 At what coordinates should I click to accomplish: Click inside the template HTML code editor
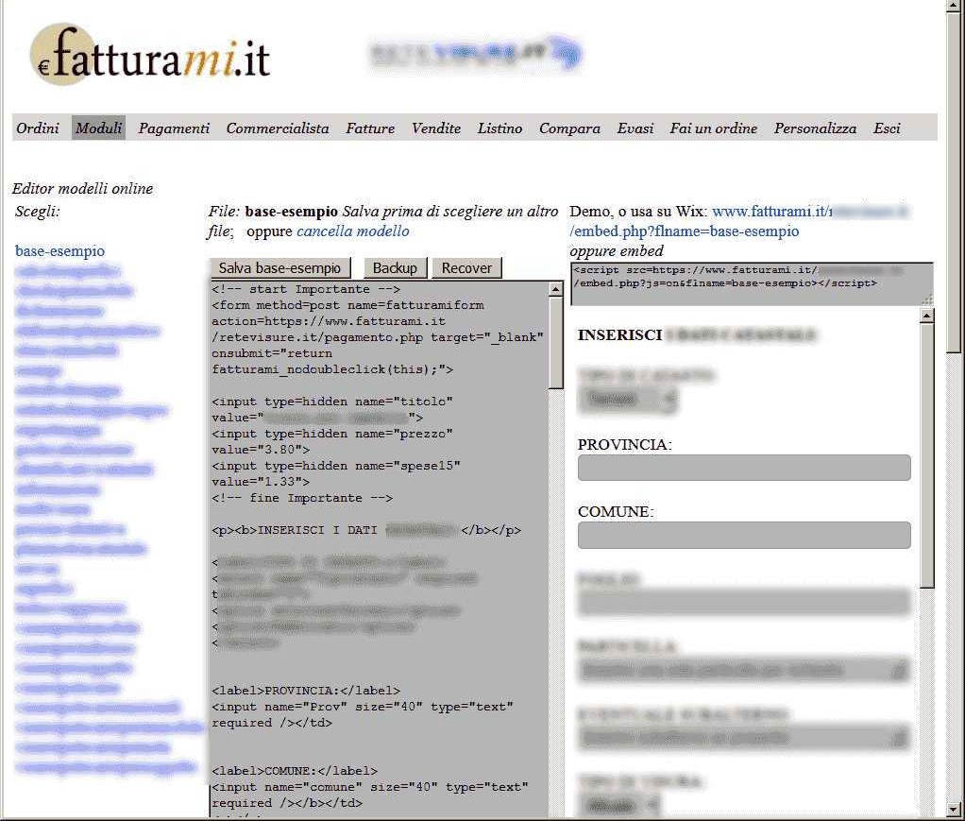point(379,548)
